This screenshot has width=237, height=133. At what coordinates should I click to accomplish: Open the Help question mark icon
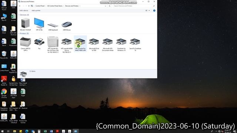[154, 11]
